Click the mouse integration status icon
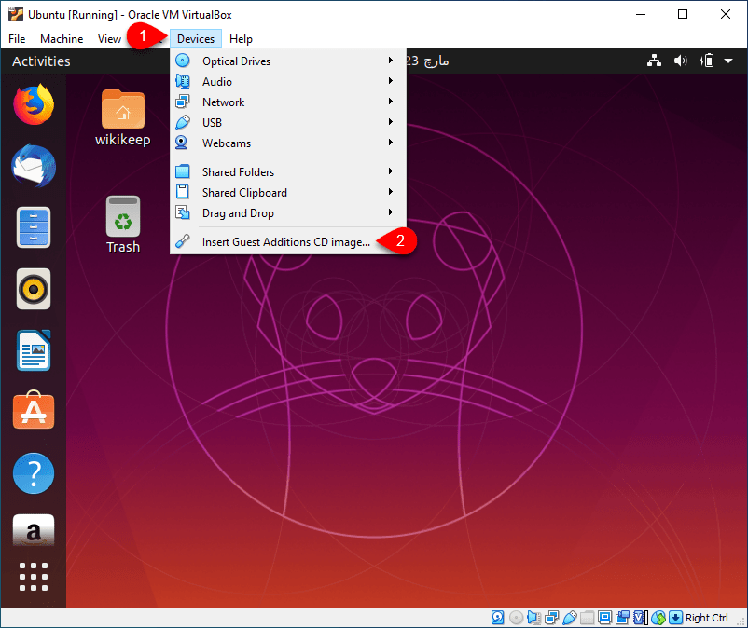Screen dimensions: 748x628 (x=658, y=618)
